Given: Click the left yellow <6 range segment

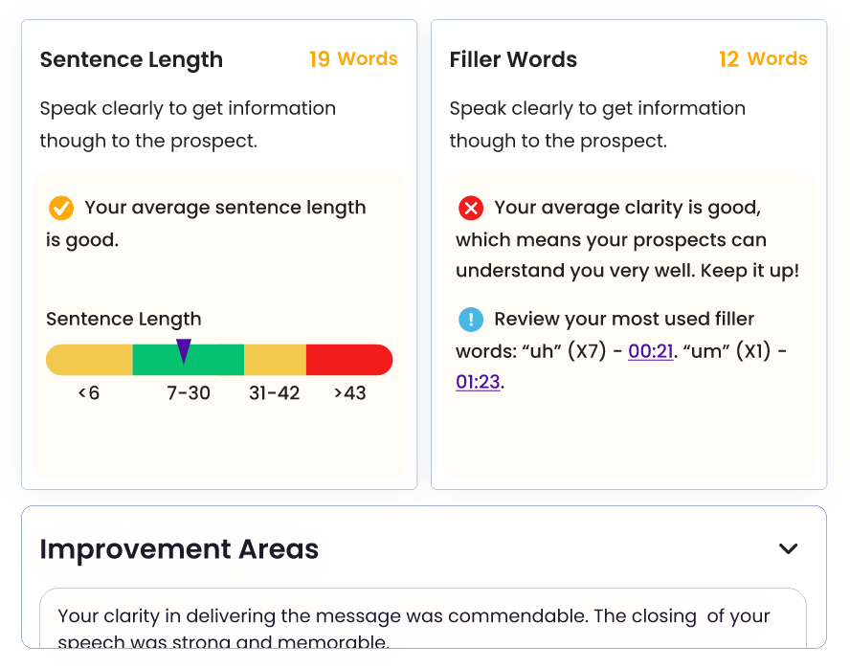Looking at the screenshot, I should coord(90,360).
